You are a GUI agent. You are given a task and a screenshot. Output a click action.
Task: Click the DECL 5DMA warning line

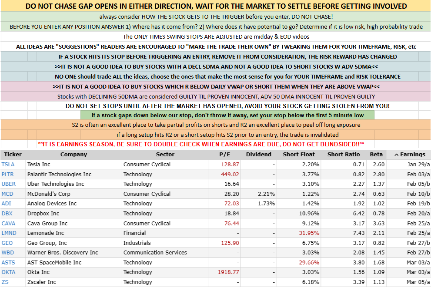point(216,67)
